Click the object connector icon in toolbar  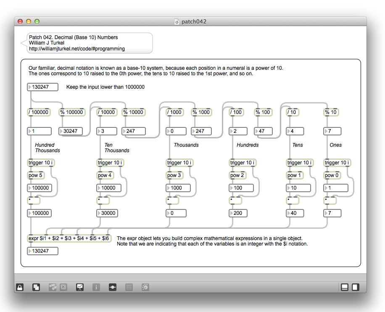click(x=113, y=287)
